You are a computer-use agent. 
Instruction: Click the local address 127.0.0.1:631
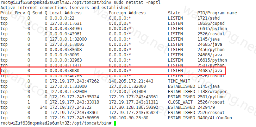pyautogui.click(x=65, y=23)
